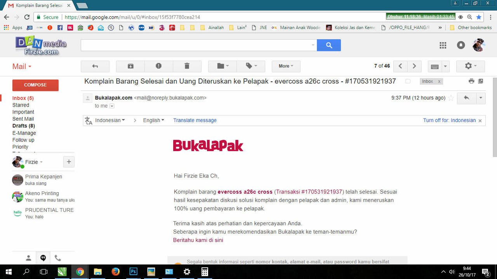Remove the Inbox label using its x
497x279 pixels.
[439, 81]
